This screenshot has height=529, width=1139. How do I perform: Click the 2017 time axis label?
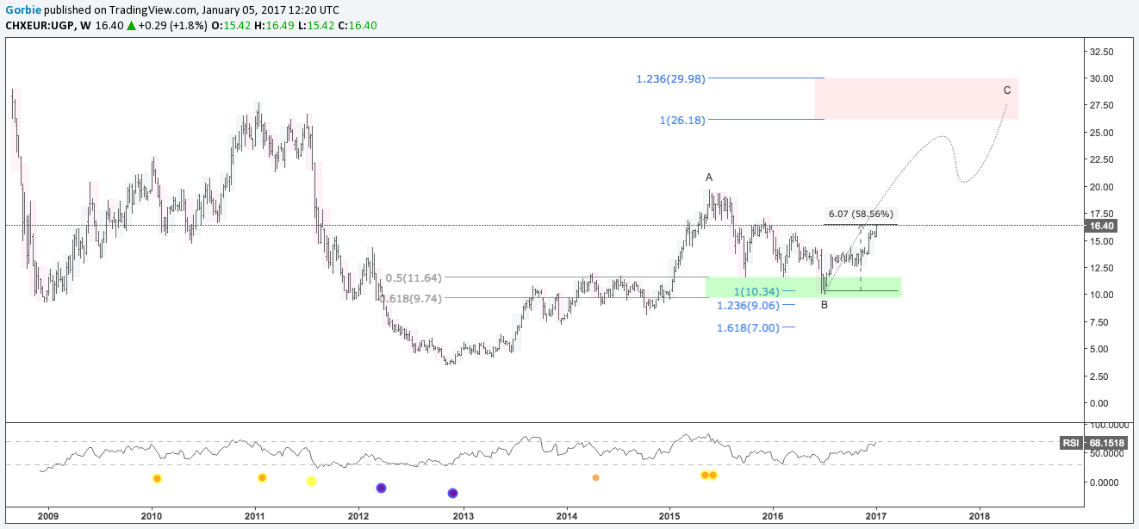(876, 517)
